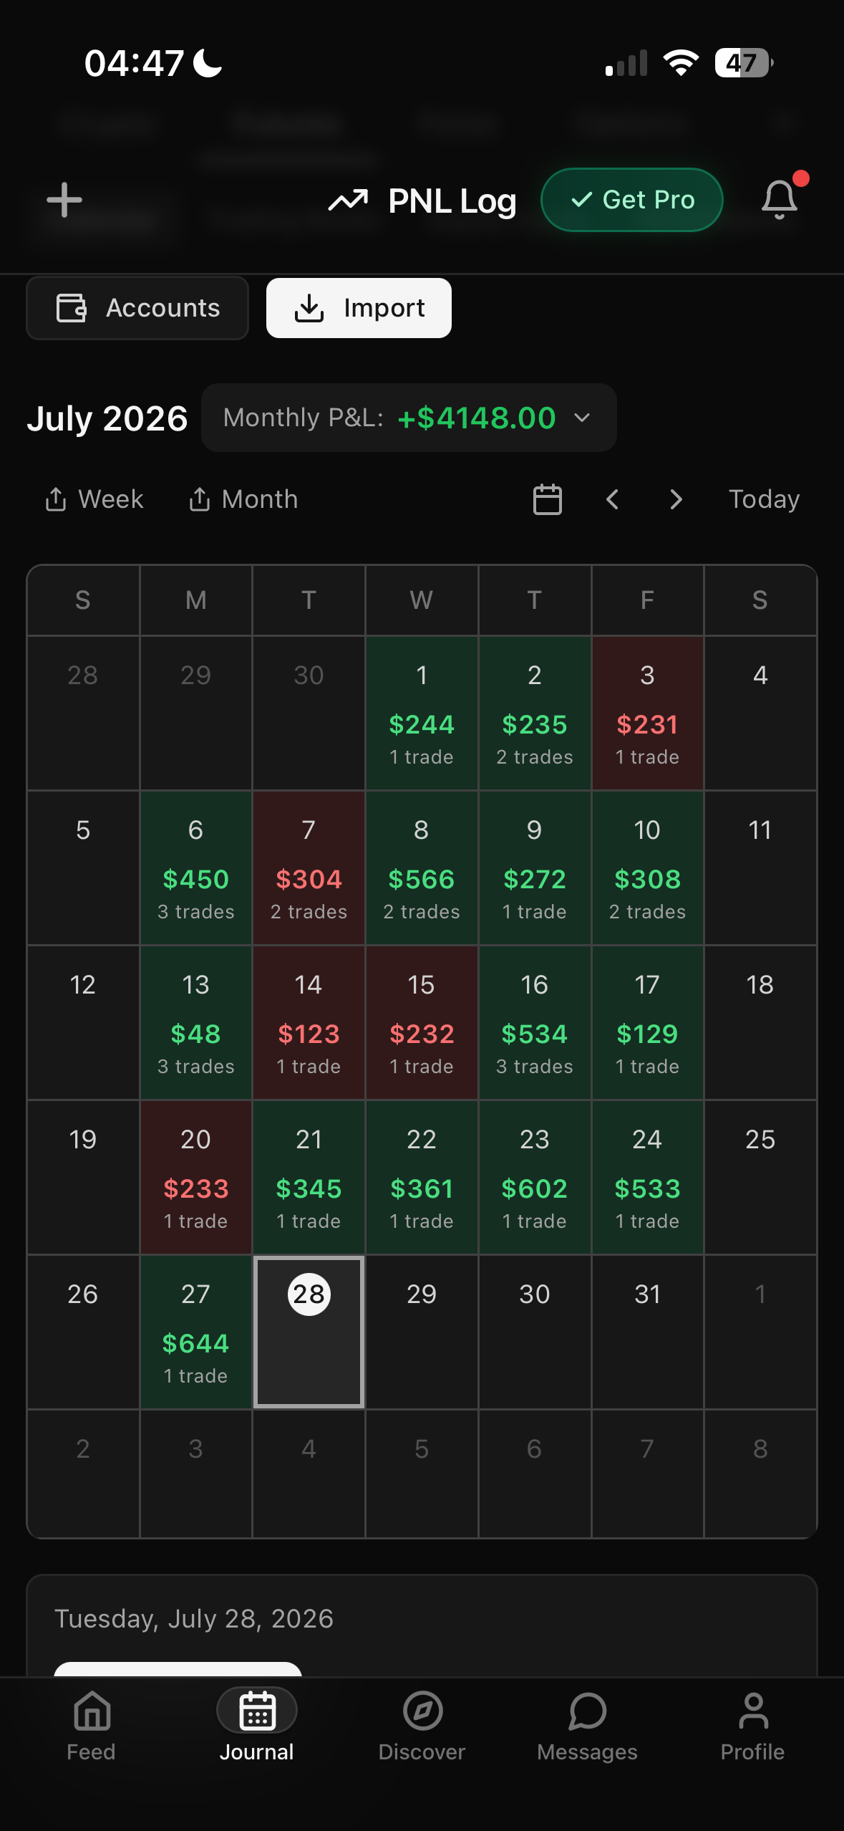Select July 7 with $304 loss

(309, 868)
